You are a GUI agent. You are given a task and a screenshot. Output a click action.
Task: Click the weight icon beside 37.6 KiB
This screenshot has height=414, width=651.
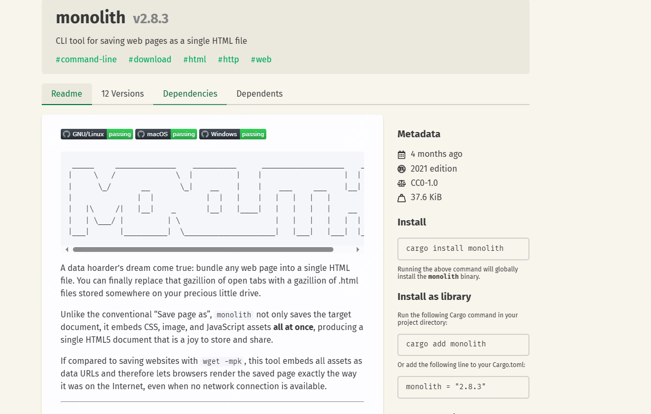(x=402, y=198)
